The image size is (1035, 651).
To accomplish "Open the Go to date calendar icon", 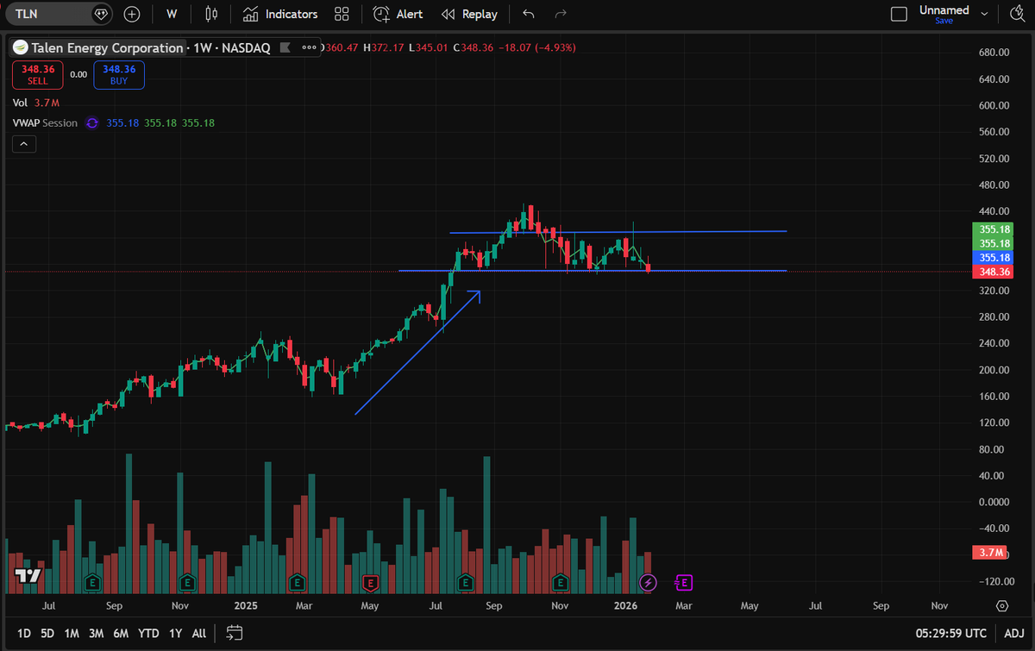I will point(234,633).
